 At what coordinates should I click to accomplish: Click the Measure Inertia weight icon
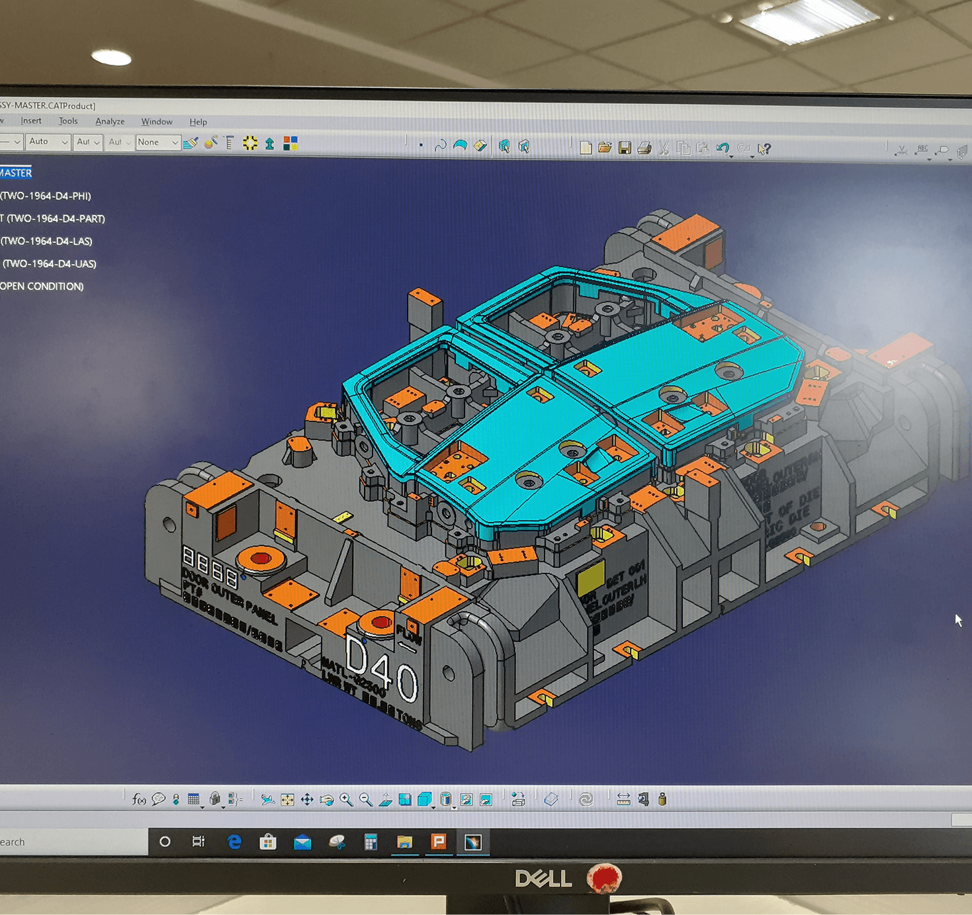coord(662,800)
